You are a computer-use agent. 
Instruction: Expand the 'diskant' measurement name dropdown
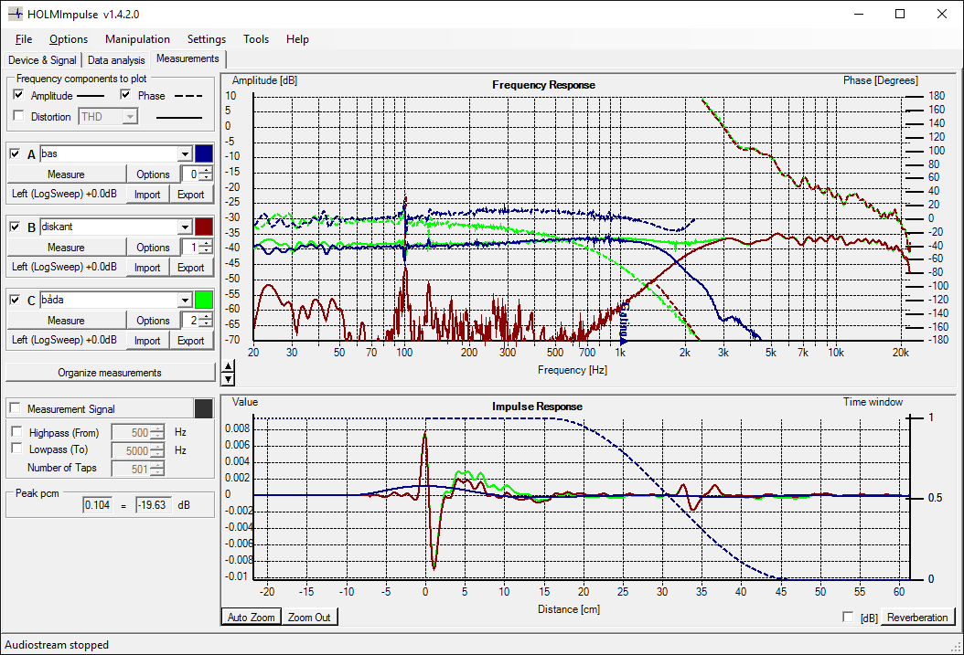[185, 227]
